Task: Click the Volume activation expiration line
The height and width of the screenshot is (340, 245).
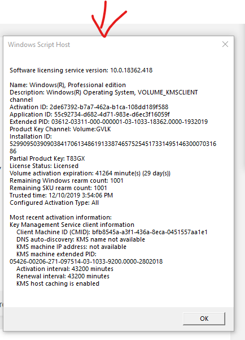Action: point(90,173)
